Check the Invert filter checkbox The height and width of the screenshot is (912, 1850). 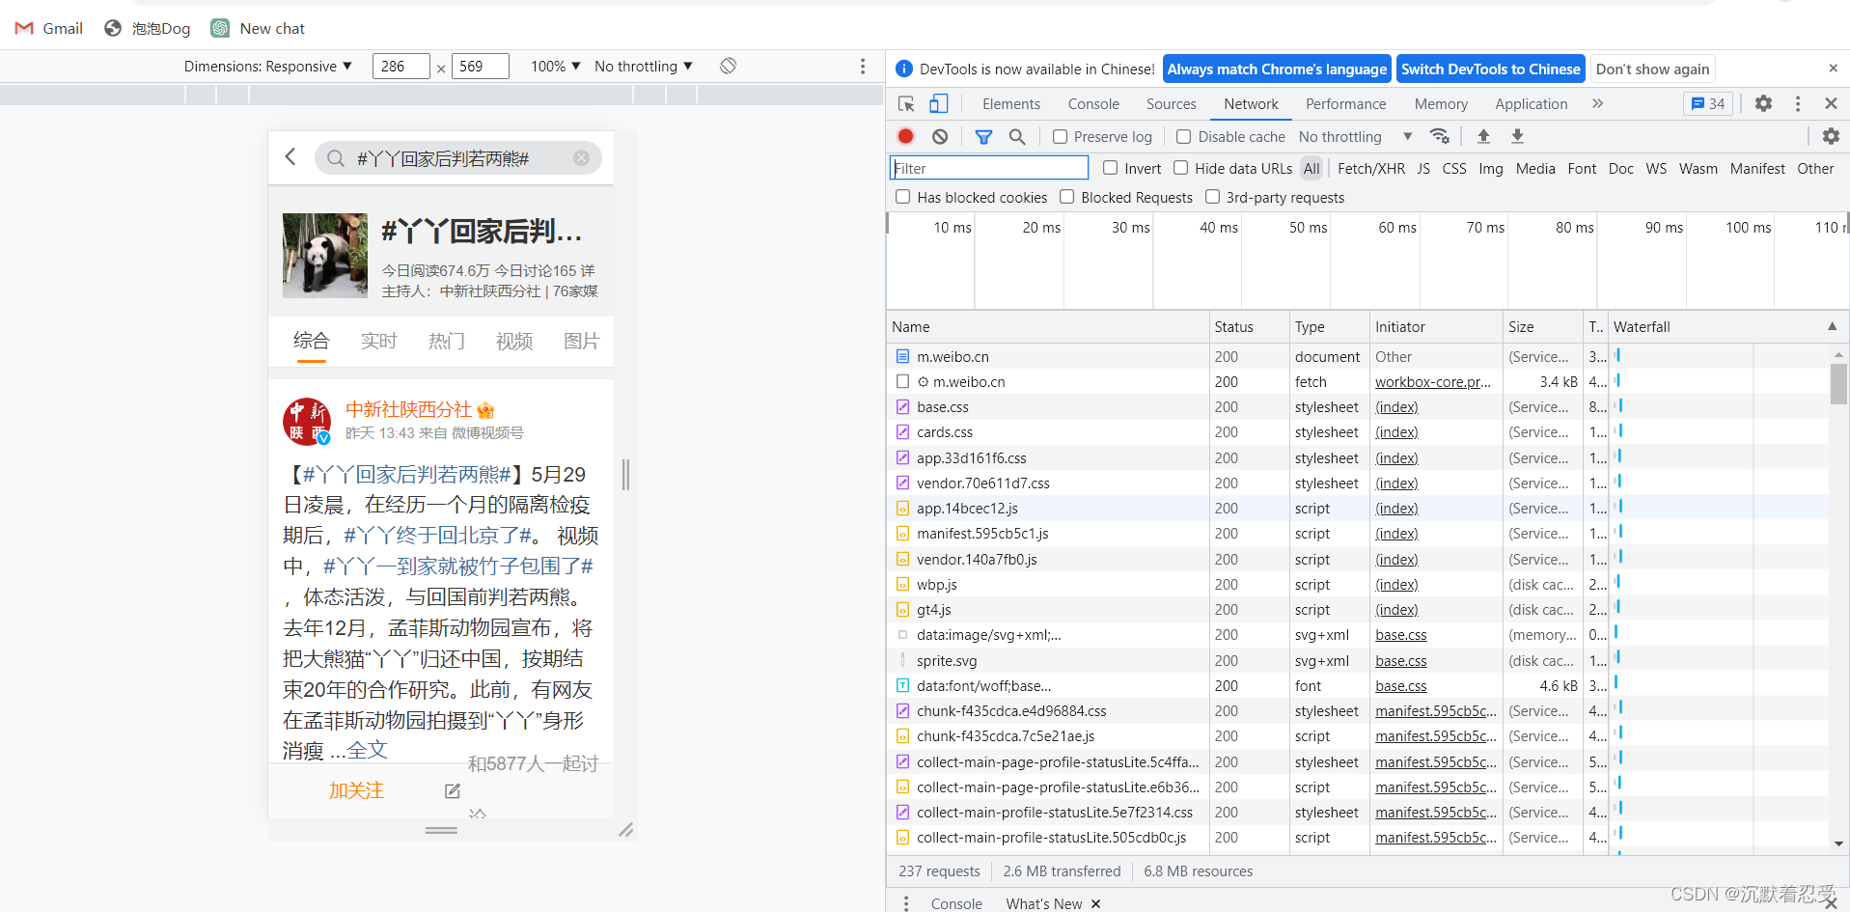coord(1110,168)
